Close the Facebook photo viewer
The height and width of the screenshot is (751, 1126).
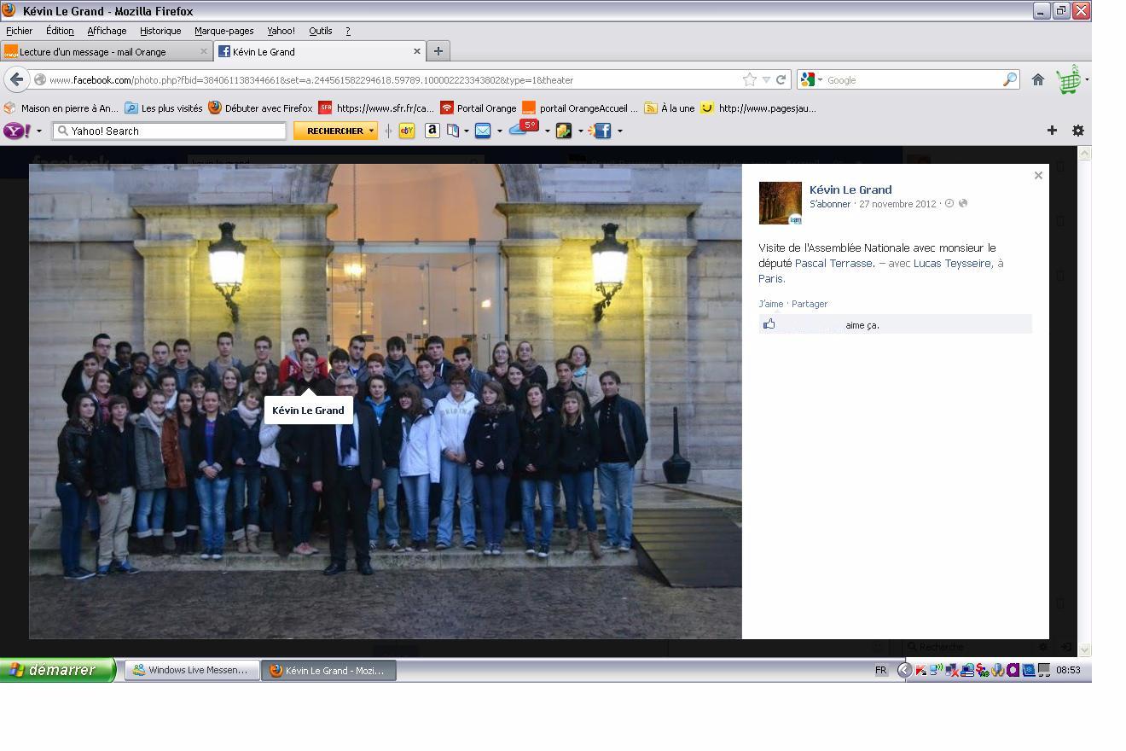(1038, 176)
